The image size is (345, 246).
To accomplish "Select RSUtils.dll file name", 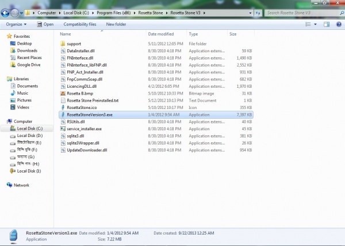I will 76,122.
